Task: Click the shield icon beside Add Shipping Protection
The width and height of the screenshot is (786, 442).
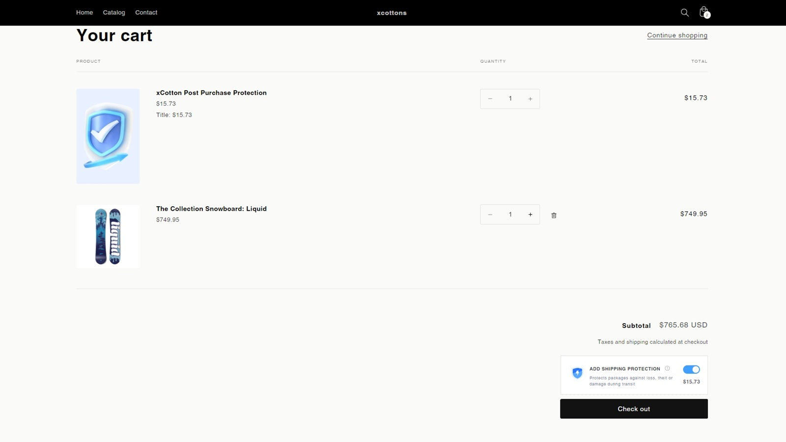Action: point(577,373)
